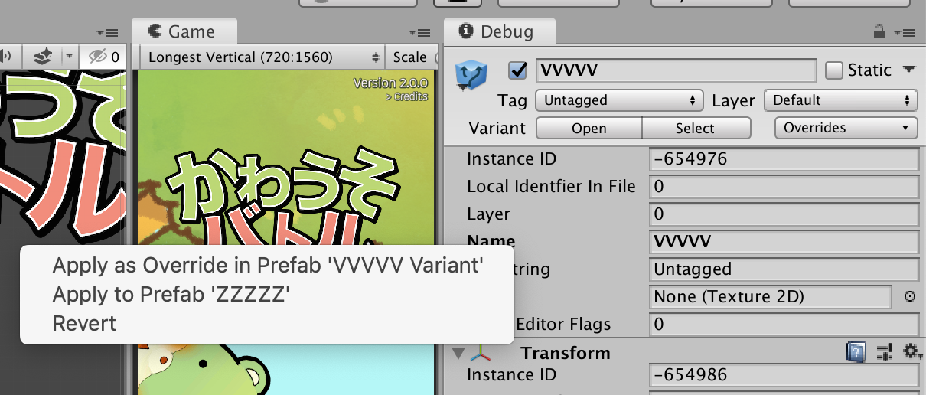Click the Variant label
926x395 pixels.
[x=497, y=128]
